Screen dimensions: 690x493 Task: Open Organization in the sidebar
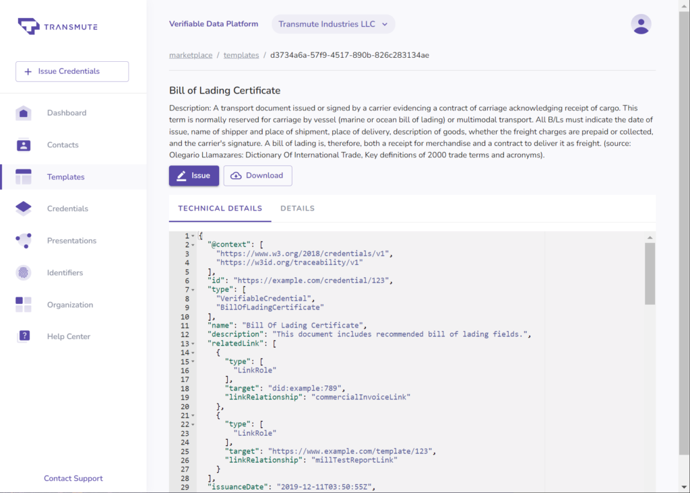[x=74, y=305]
